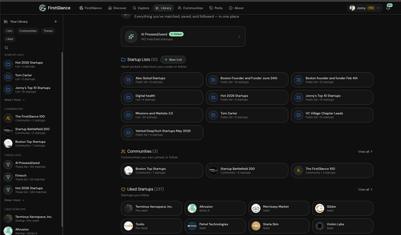Open the sidebar search icon
The width and height of the screenshot is (401, 235).
tap(6, 48)
